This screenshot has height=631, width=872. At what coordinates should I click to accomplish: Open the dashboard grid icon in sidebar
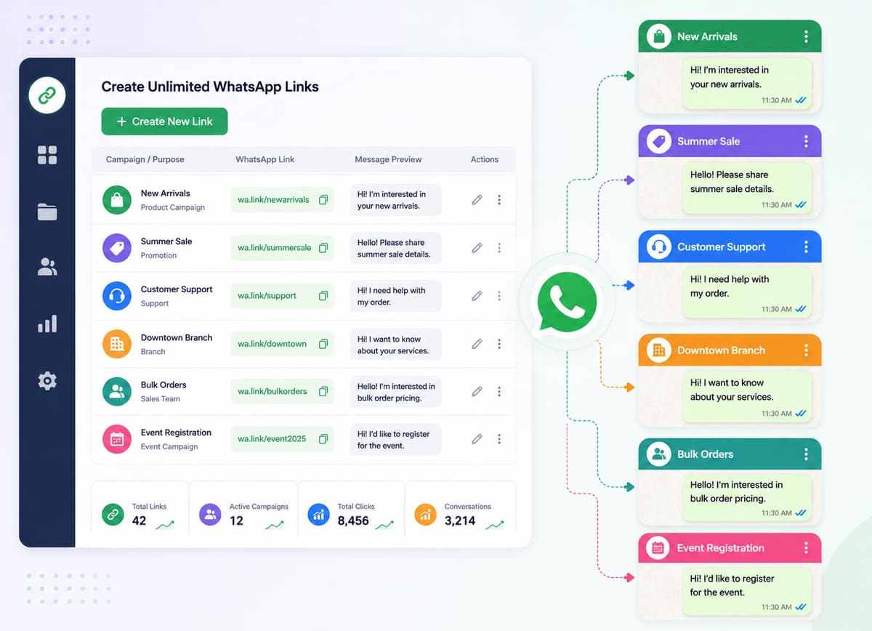point(47,155)
